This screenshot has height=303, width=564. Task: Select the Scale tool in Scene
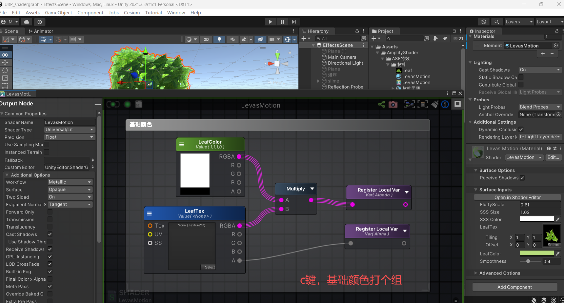(5, 78)
